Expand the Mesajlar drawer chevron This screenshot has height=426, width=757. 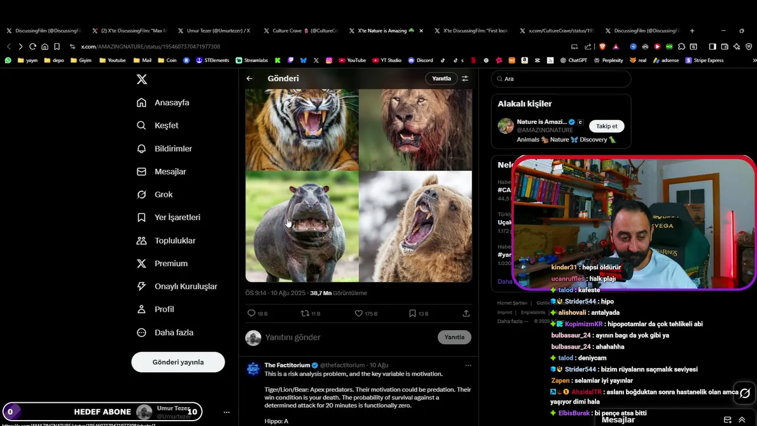(x=742, y=419)
